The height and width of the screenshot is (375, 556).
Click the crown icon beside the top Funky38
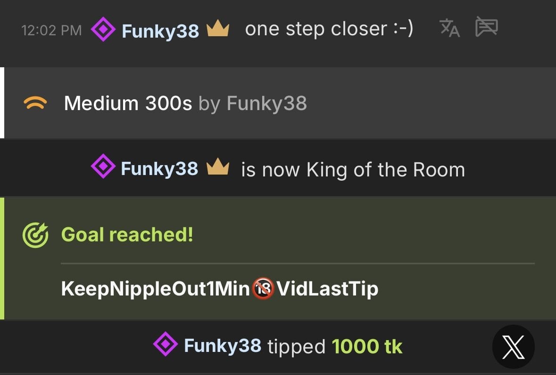tap(218, 30)
